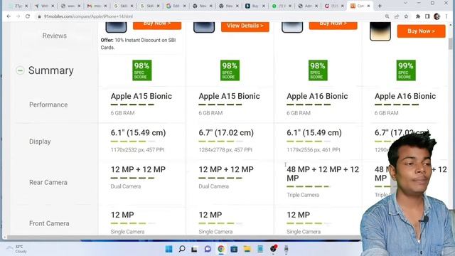Open the Chrome three-dot menu

446,16
